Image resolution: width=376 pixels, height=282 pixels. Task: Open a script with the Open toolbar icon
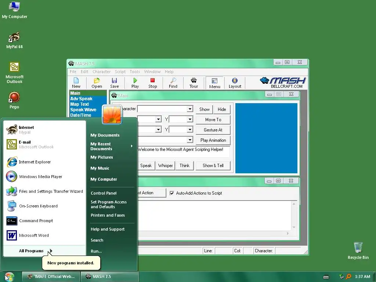pyautogui.click(x=97, y=83)
